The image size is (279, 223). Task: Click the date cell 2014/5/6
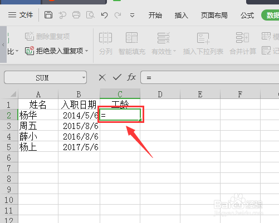(x=79, y=115)
